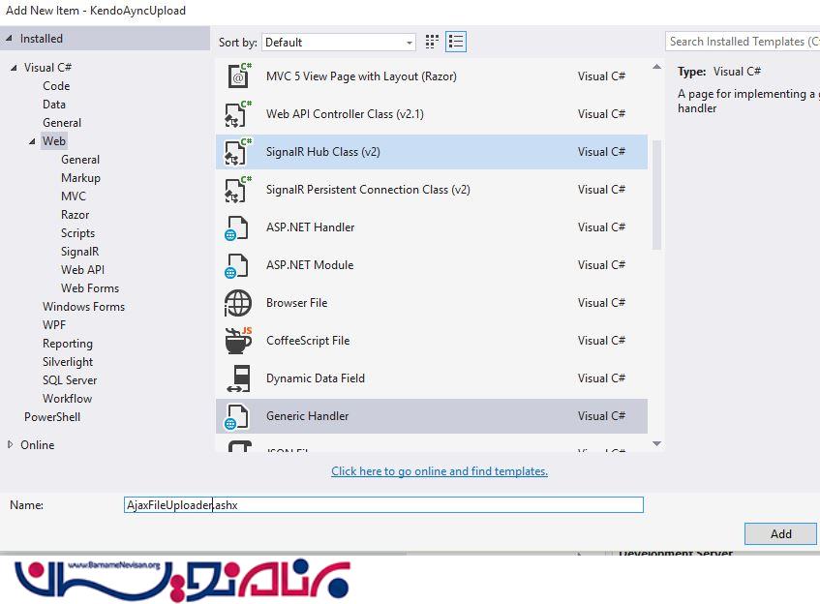The height and width of the screenshot is (604, 820).
Task: Click the ASP.NET Handler template icon
Action: tap(236, 227)
